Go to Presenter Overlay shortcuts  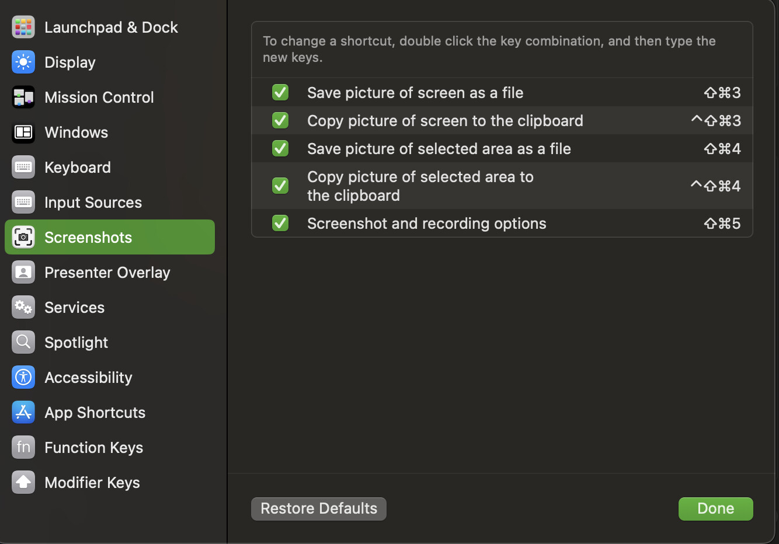click(107, 273)
